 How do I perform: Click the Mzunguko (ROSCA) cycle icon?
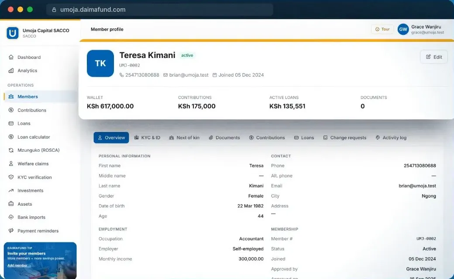coord(11,150)
